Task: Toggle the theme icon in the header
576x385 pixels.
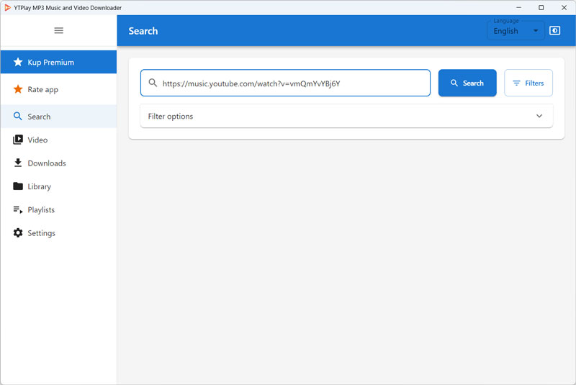Action: tap(554, 30)
